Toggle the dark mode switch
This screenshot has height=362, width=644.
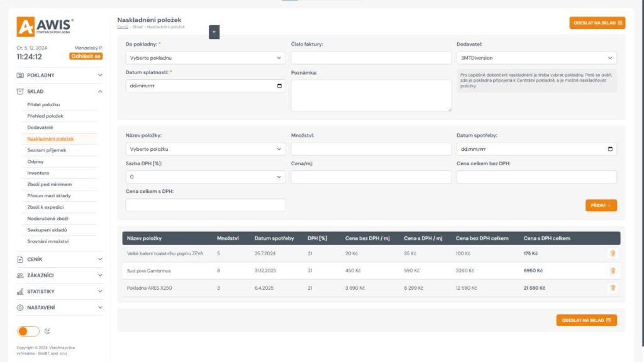pos(28,331)
